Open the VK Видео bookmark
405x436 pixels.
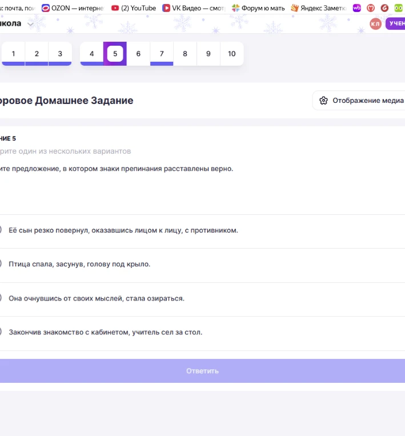tap(194, 8)
